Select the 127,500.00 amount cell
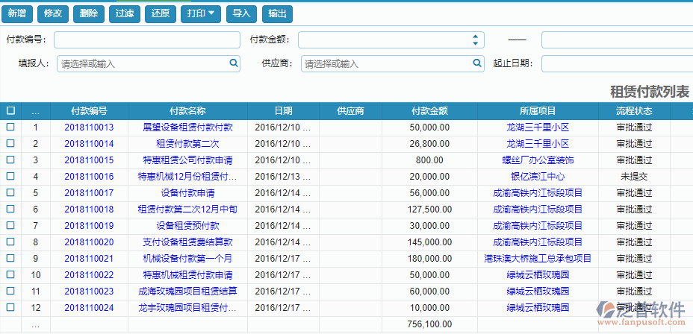 (429, 209)
